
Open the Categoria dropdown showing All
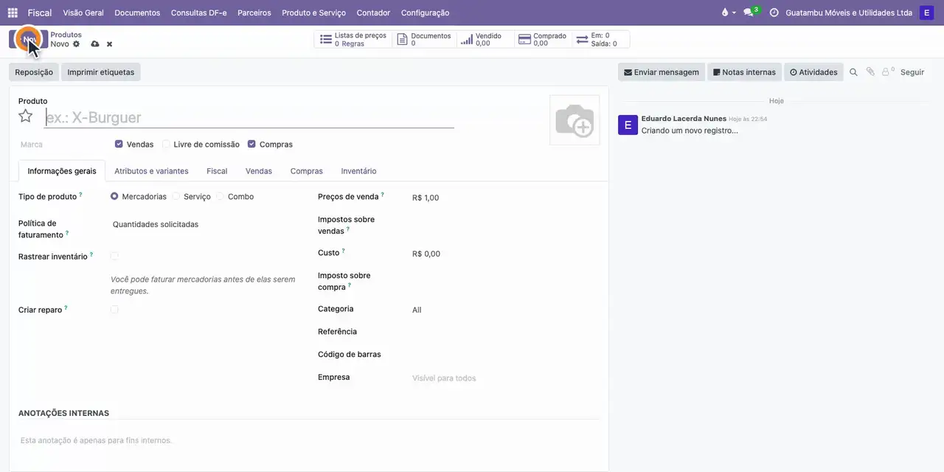pyautogui.click(x=505, y=310)
